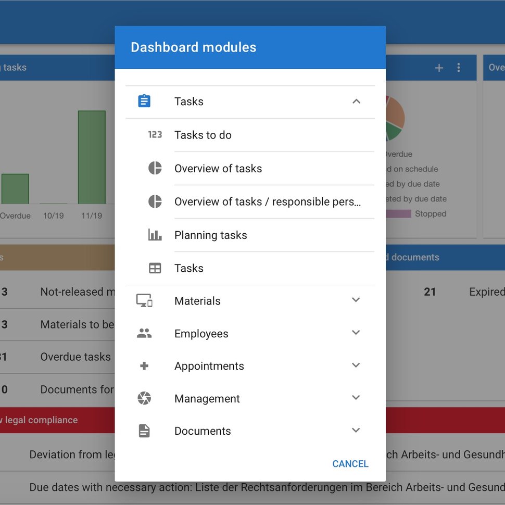Collapse the Tasks section chevron
505x505 pixels.
click(x=356, y=102)
